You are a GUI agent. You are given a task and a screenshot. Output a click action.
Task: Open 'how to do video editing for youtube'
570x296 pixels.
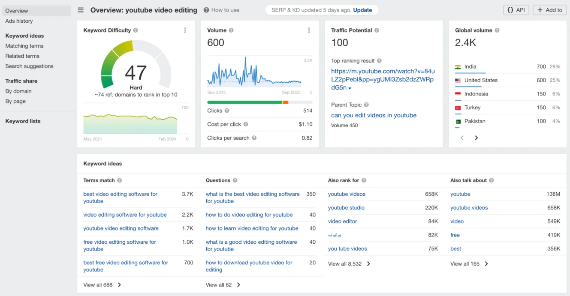click(x=249, y=215)
